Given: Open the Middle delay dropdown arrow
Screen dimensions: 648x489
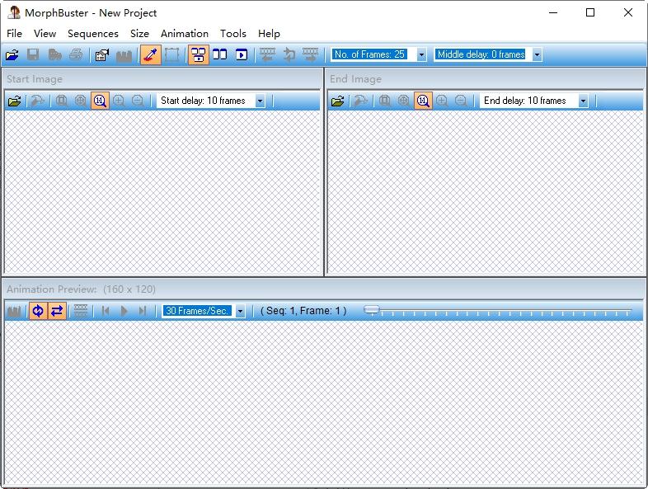Looking at the screenshot, I should coord(537,54).
